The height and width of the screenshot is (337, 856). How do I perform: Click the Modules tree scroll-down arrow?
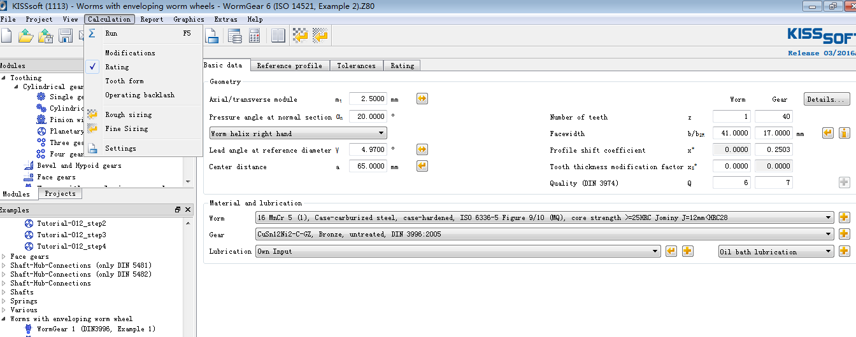pyautogui.click(x=187, y=181)
